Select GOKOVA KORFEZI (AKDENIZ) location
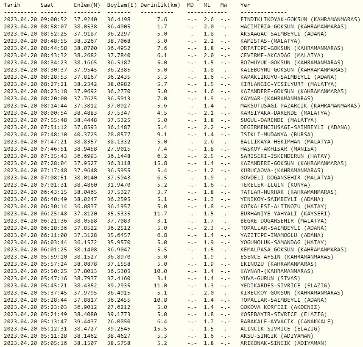 tap(280, 307)
